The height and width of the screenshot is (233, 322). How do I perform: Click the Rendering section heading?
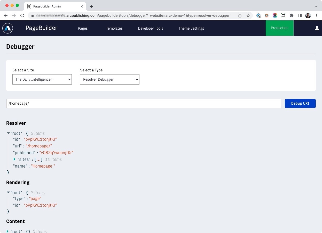[18, 182]
